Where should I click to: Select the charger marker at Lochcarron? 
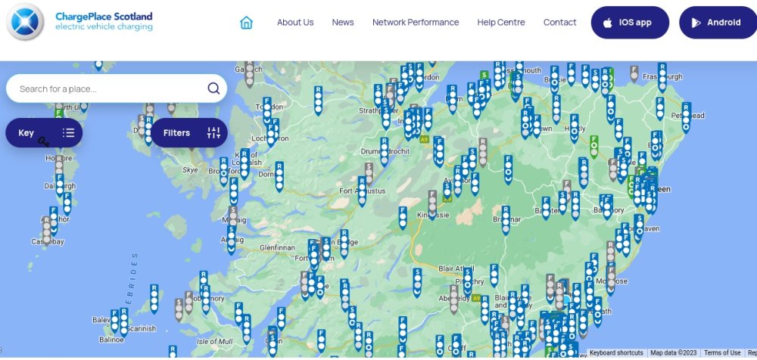click(x=271, y=135)
